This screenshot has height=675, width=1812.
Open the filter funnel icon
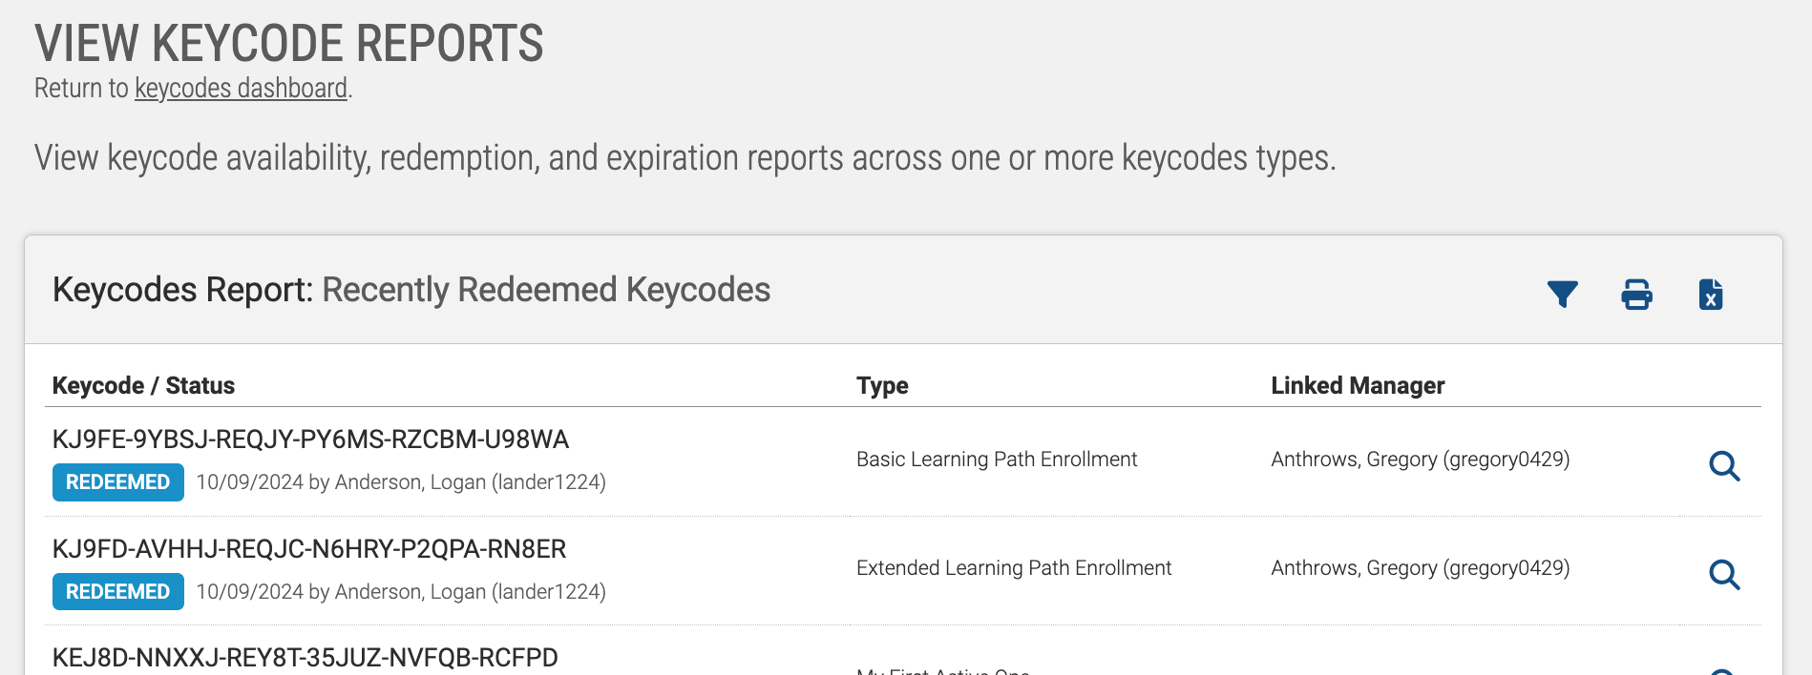click(1562, 294)
